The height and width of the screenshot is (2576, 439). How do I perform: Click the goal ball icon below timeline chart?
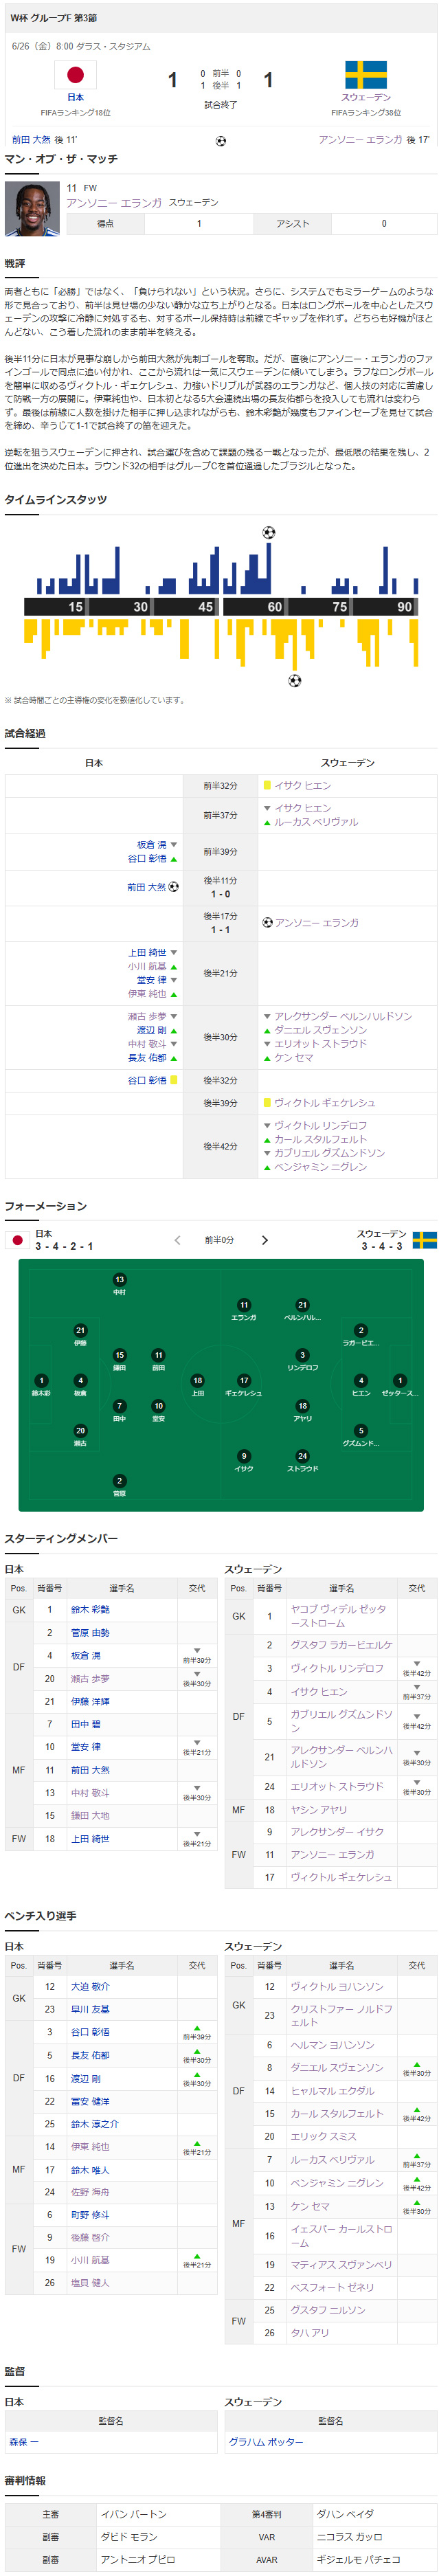pos(295,681)
